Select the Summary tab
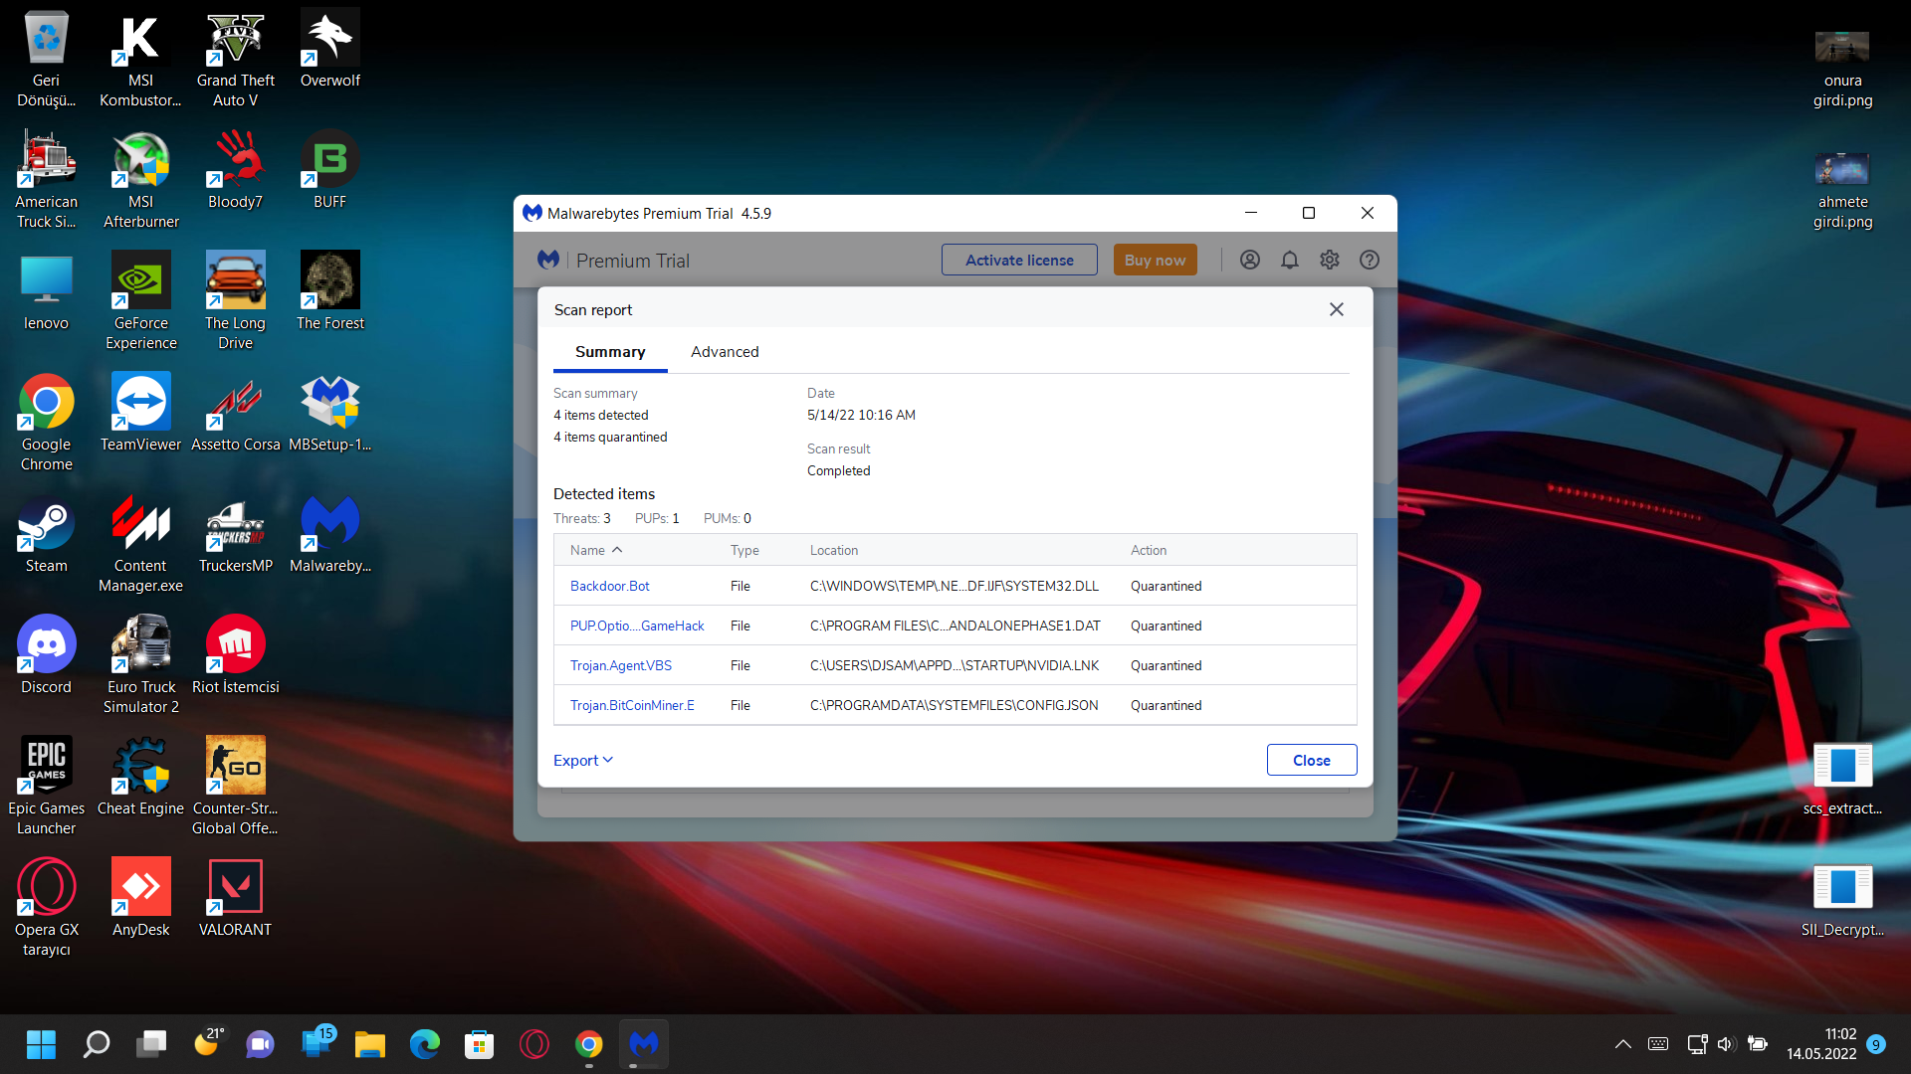Image resolution: width=1911 pixels, height=1074 pixels. click(x=610, y=352)
